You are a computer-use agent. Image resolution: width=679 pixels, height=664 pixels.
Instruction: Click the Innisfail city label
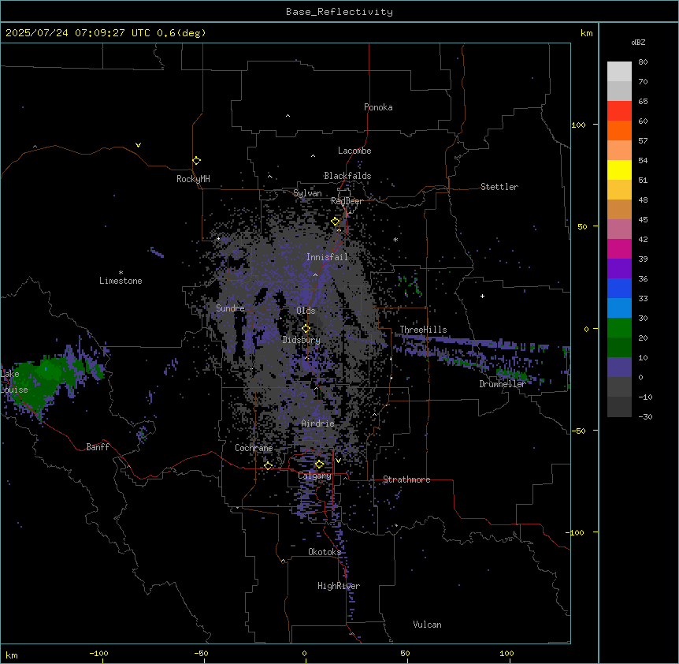(x=328, y=257)
